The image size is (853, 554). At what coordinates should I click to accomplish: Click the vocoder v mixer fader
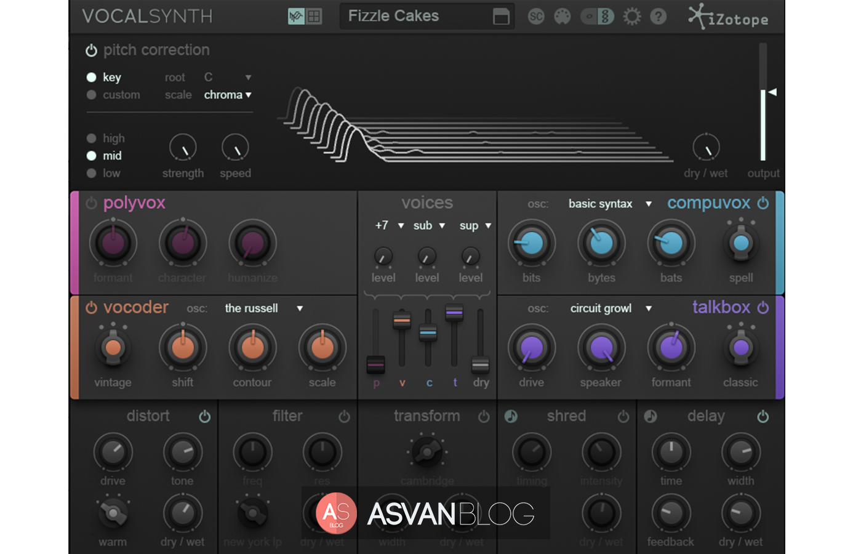point(402,321)
